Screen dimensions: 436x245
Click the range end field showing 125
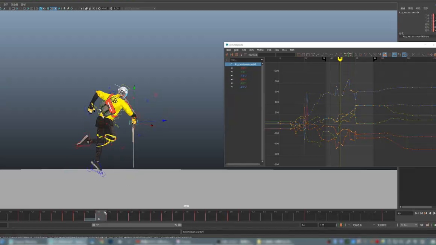tap(327, 225)
